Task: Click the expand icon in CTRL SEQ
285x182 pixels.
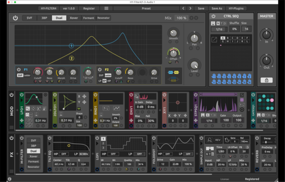Action: point(214,40)
